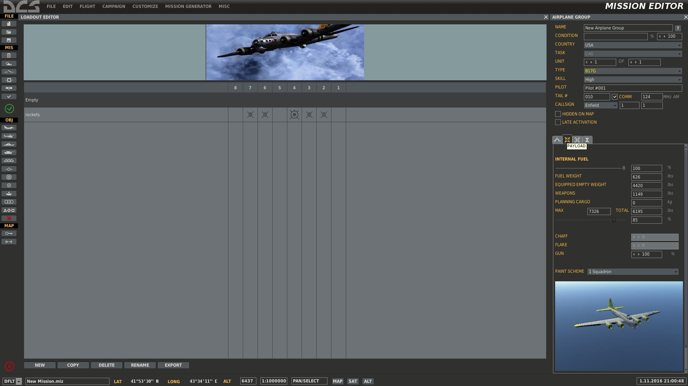Open the DFLT dropdown in status bar

click(12, 381)
